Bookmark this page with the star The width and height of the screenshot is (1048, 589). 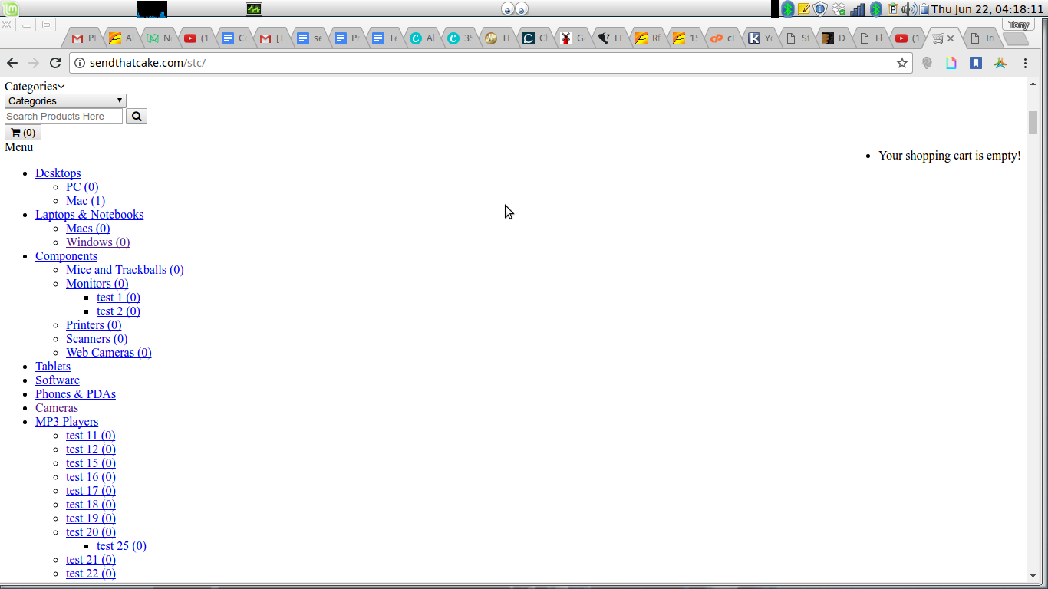pos(902,63)
